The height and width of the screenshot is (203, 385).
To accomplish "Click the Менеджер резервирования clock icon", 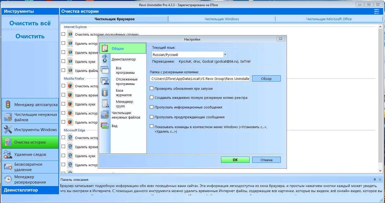I will point(8,179).
